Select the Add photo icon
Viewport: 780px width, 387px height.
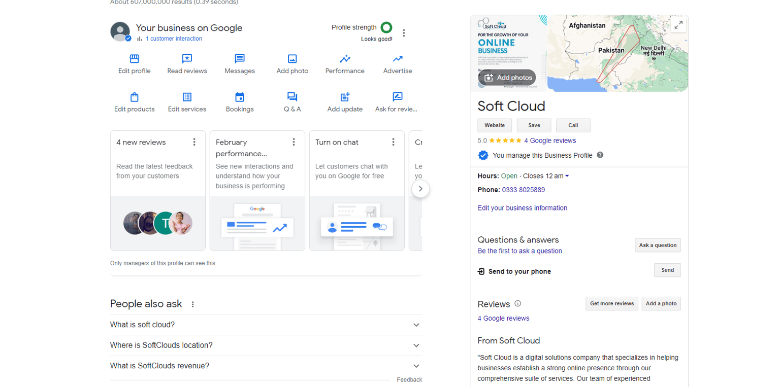click(x=292, y=59)
